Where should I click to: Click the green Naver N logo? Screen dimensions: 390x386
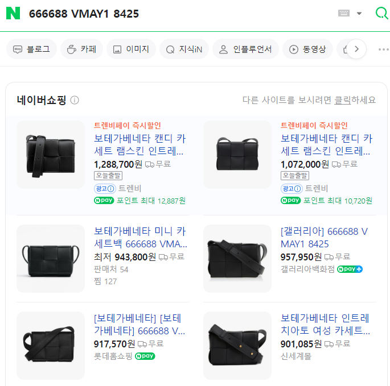click(13, 13)
